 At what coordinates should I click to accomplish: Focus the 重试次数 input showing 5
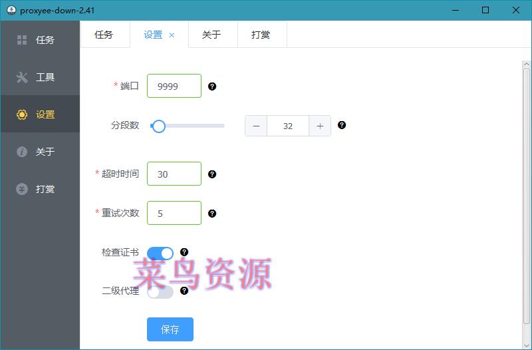[174, 213]
